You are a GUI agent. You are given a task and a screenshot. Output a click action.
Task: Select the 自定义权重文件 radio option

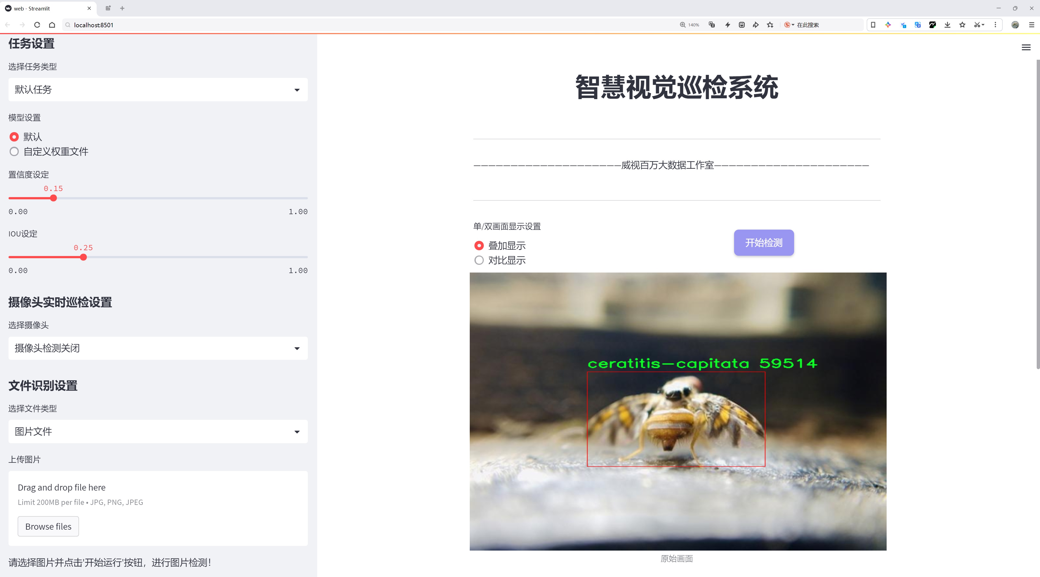click(x=14, y=152)
